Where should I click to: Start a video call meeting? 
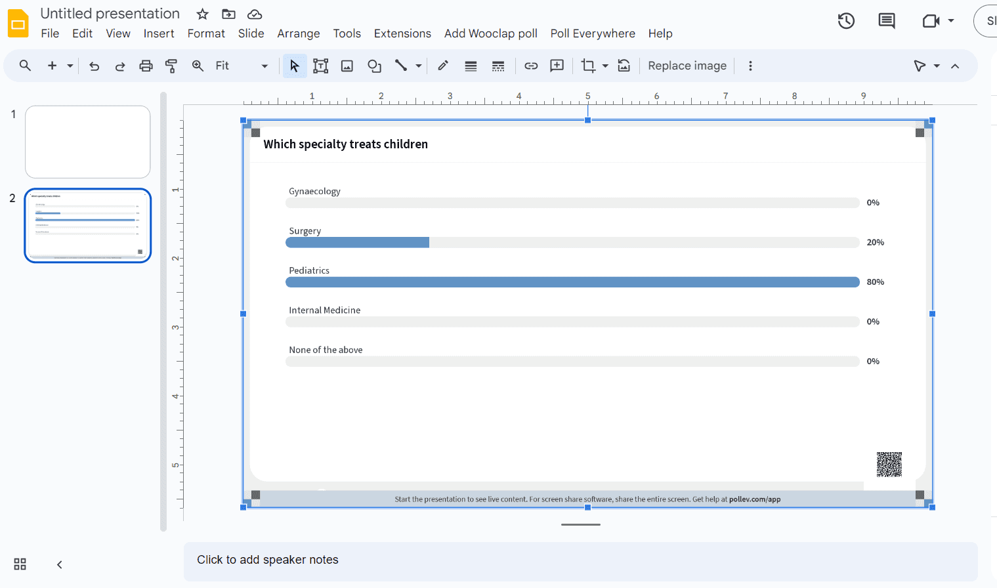click(x=931, y=21)
